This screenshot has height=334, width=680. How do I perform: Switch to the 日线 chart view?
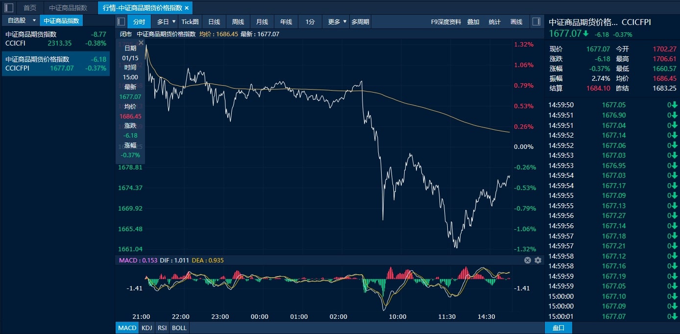(x=214, y=22)
